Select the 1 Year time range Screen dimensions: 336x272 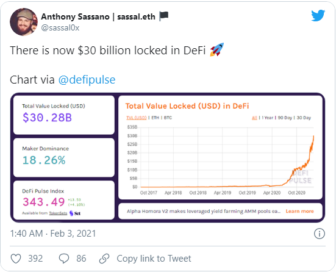[268, 118]
